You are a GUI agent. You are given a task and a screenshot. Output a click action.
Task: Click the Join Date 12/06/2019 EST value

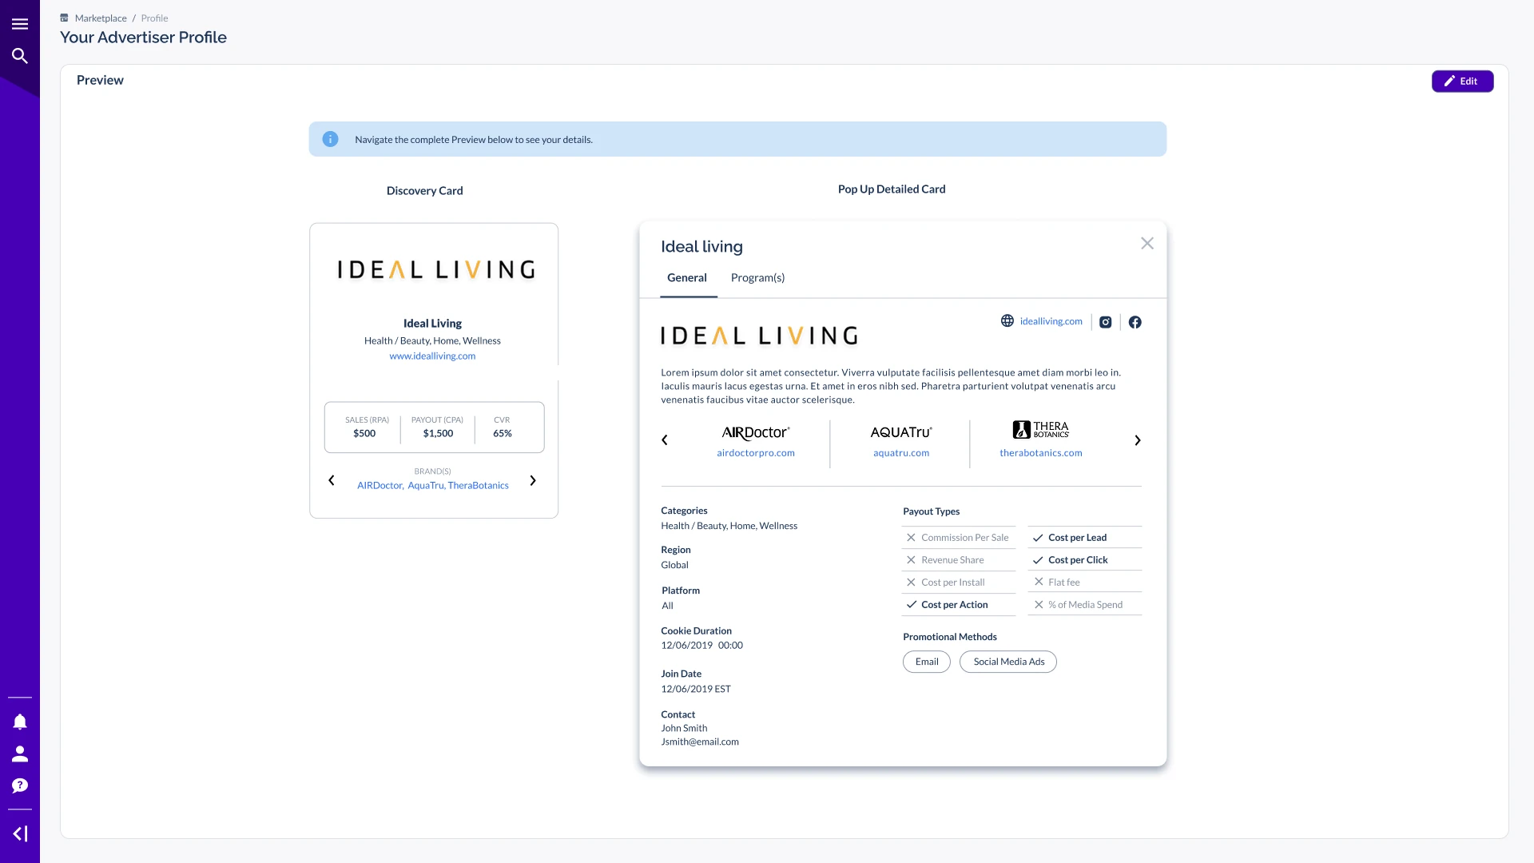696,689
